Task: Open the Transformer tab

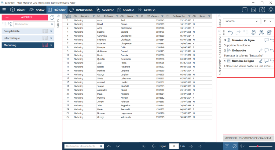Action: tap(81, 10)
